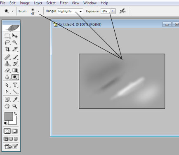Pick the Clone Stamp tool

click(x=7, y=64)
